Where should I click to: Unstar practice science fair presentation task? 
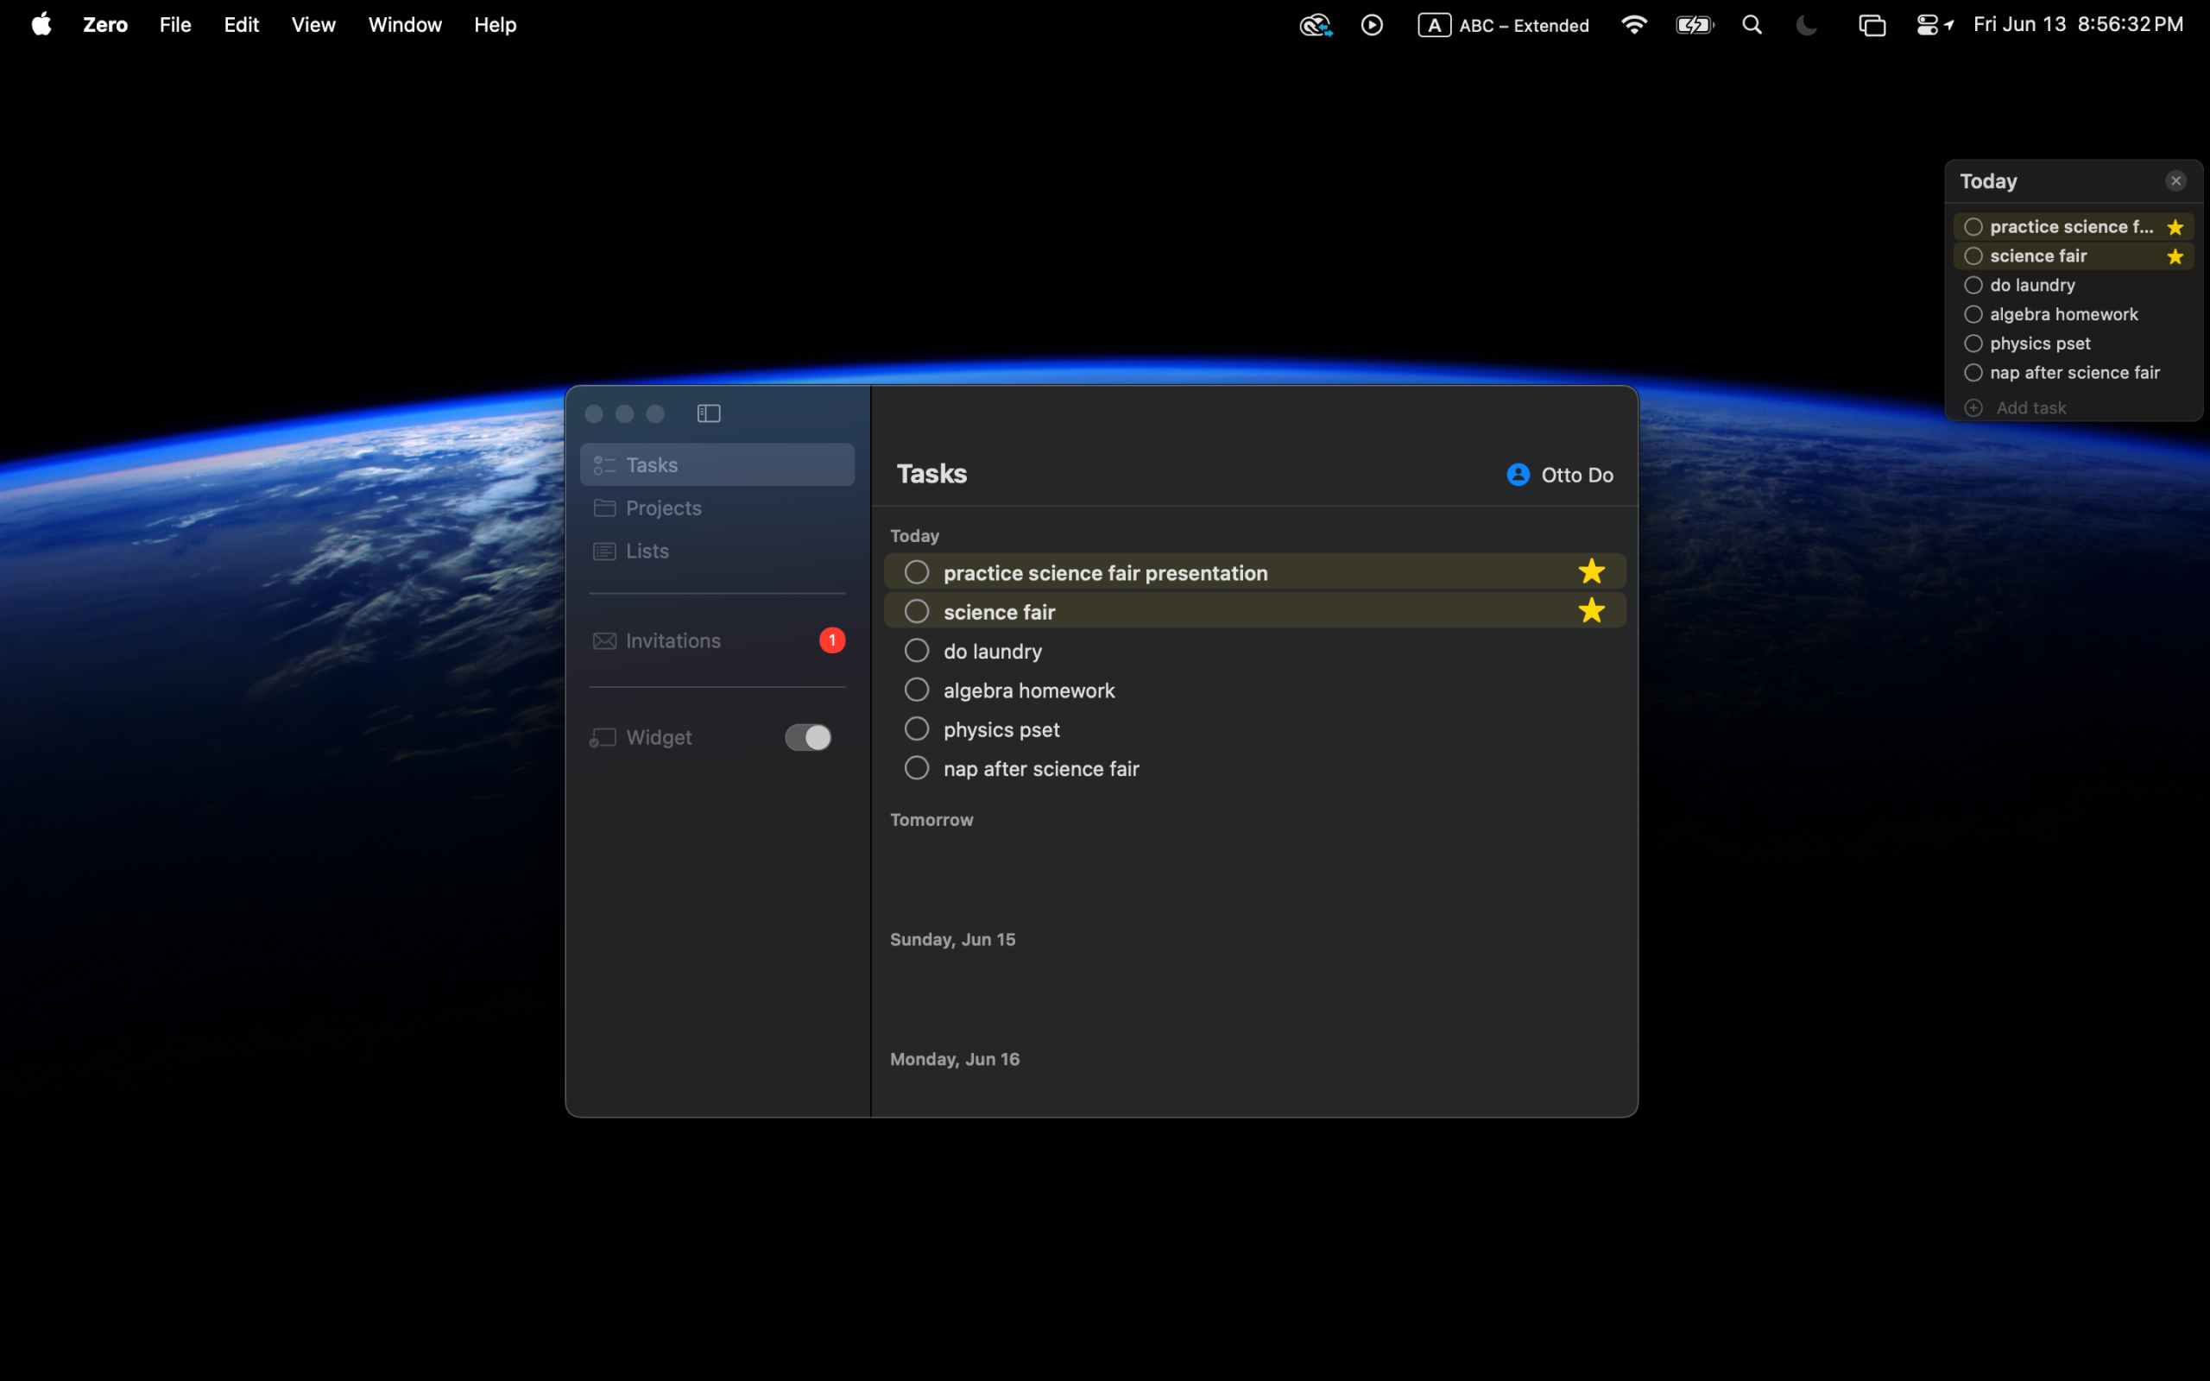(x=1591, y=571)
